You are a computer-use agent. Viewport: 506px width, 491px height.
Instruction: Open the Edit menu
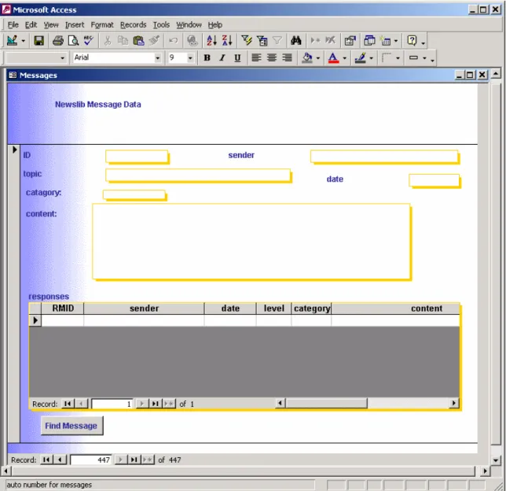tap(31, 25)
